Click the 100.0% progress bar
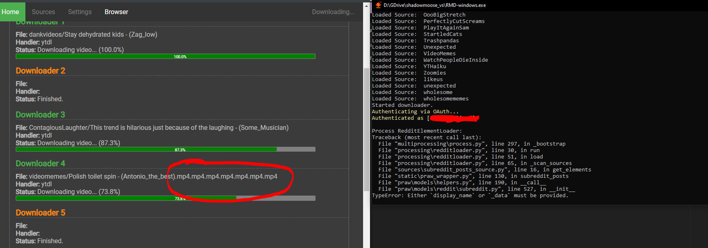708x248 pixels. coord(165,56)
